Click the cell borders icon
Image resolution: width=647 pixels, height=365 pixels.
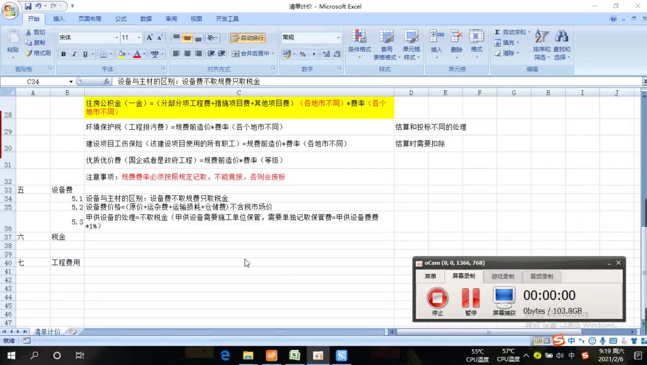click(x=103, y=54)
